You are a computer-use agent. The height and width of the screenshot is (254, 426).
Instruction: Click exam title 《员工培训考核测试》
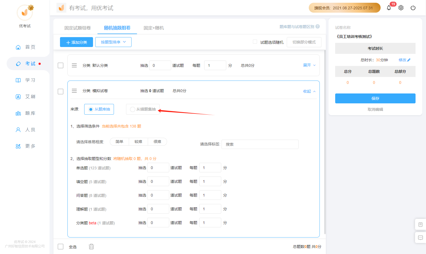pos(354,37)
